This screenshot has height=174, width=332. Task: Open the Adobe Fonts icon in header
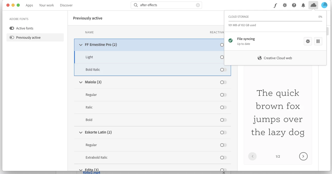(x=275, y=5)
